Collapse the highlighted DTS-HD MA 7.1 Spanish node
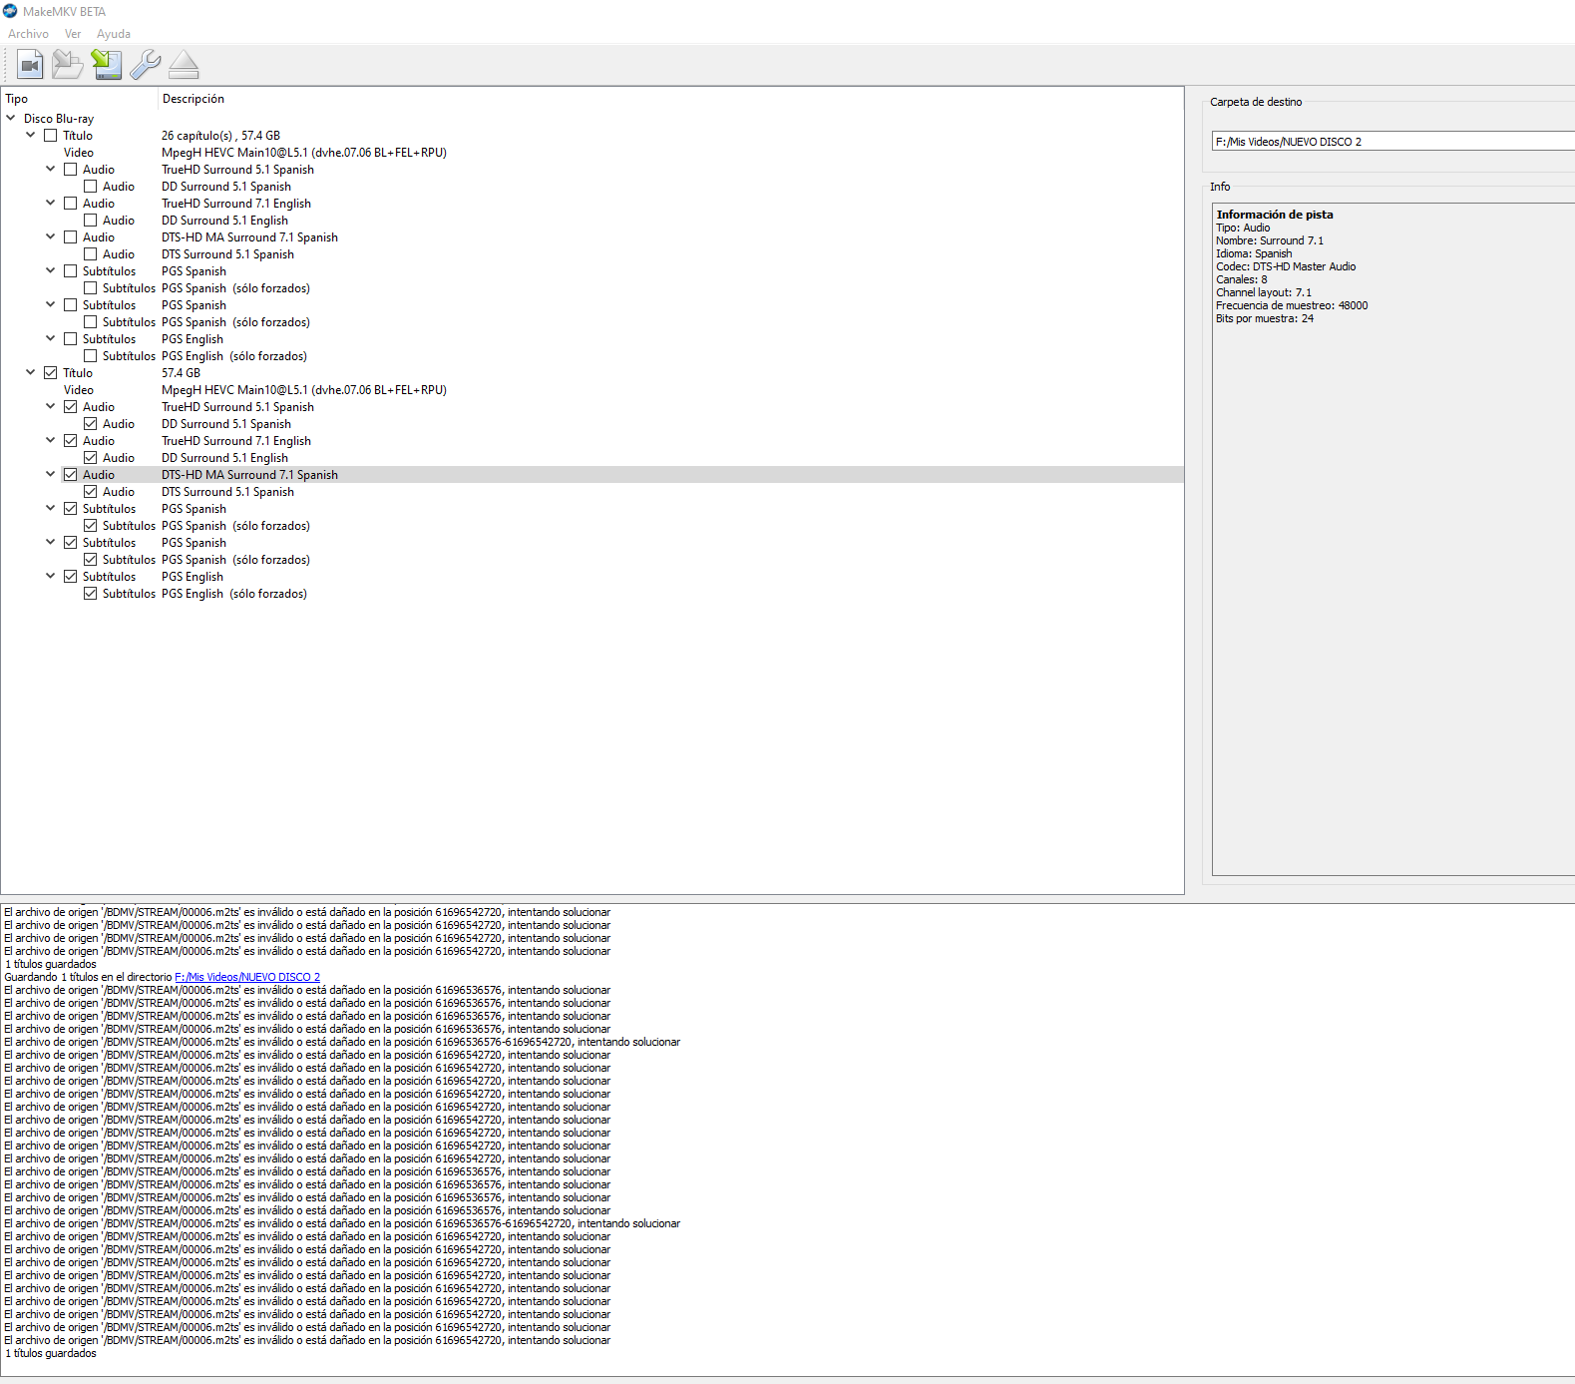 pyautogui.click(x=51, y=474)
